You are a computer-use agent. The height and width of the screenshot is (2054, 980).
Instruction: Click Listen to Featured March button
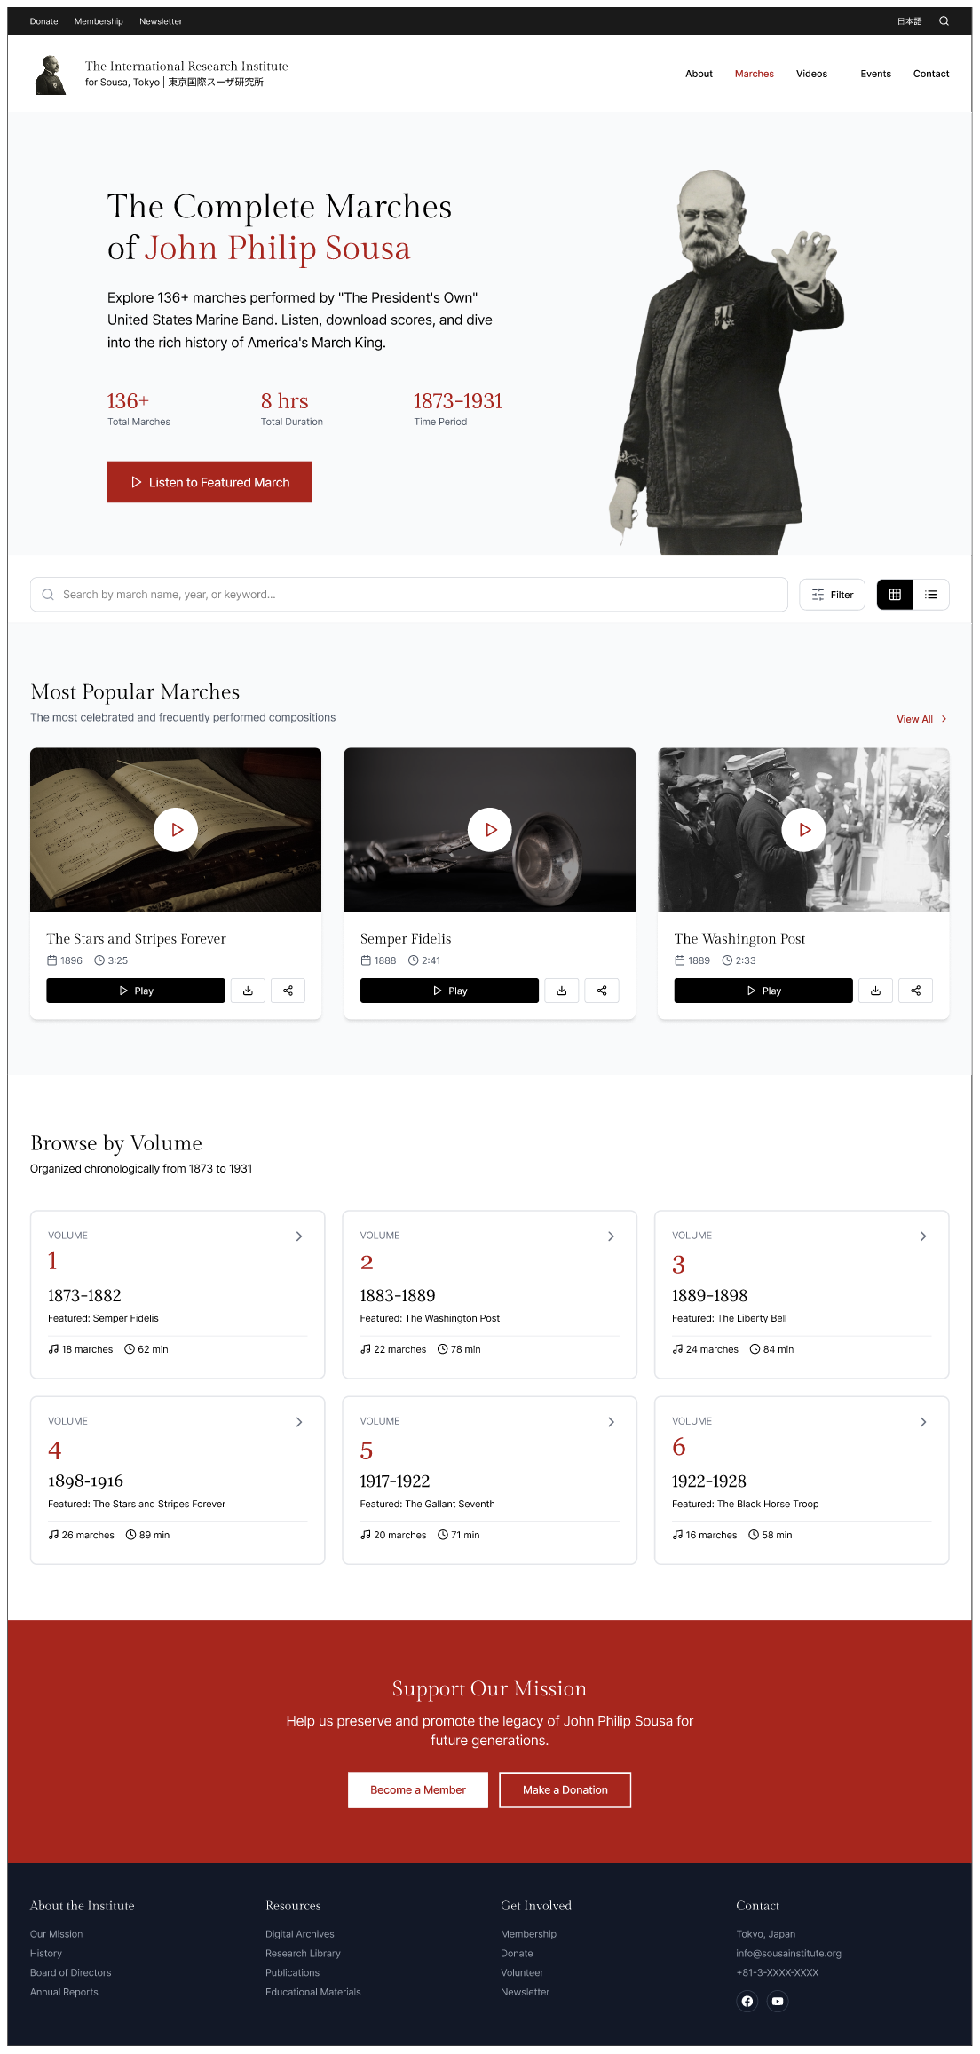(209, 482)
